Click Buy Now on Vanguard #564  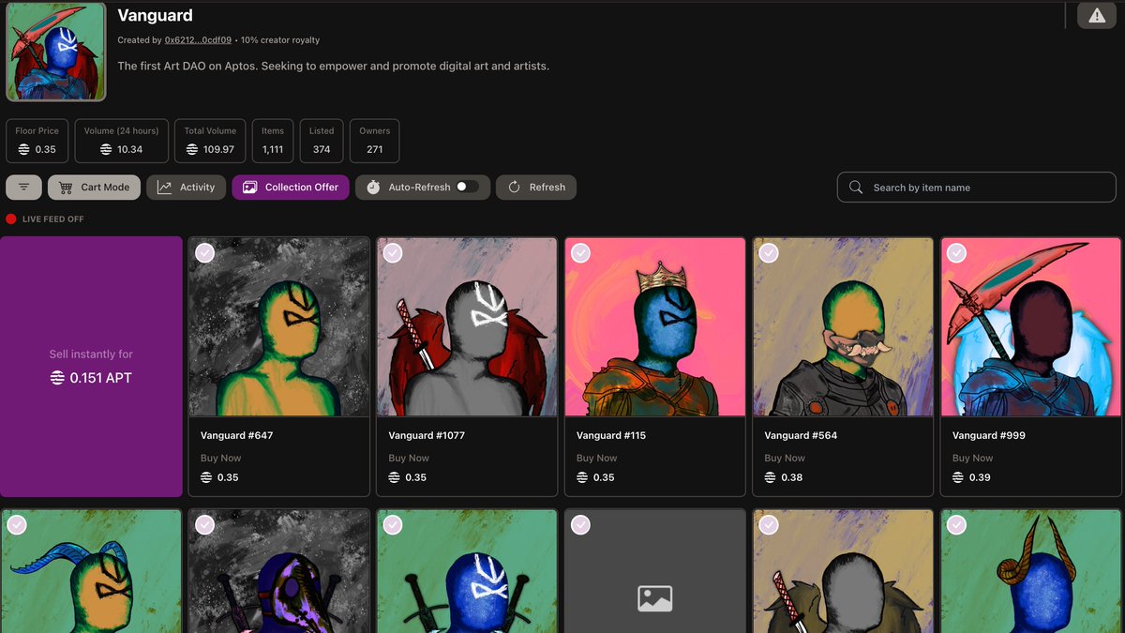coord(785,458)
